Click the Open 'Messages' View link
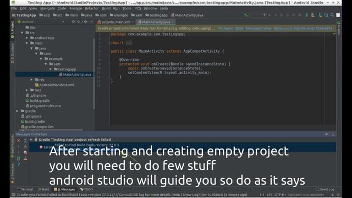 (253, 28)
